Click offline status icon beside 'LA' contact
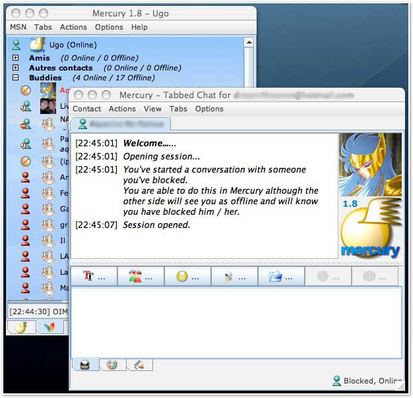The width and height of the screenshot is (413, 398). (x=25, y=256)
